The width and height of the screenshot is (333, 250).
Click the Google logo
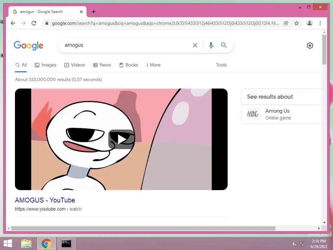tap(29, 46)
